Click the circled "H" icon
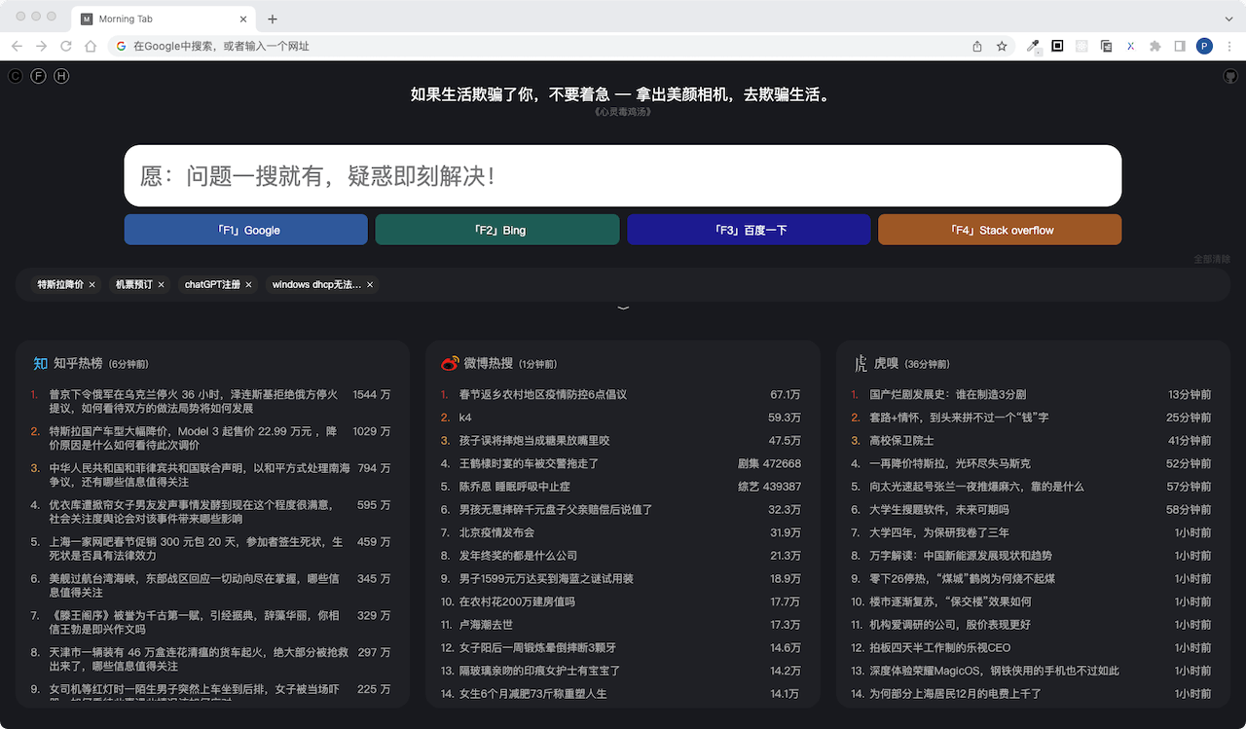 click(x=61, y=76)
